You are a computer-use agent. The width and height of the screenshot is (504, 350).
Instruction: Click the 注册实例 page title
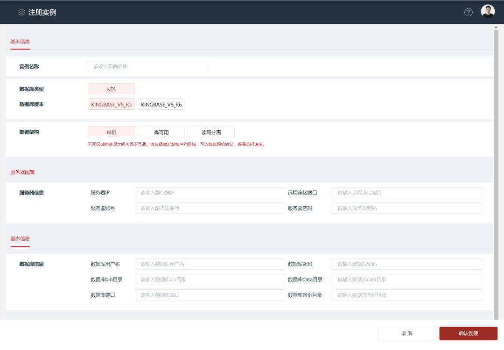42,12
